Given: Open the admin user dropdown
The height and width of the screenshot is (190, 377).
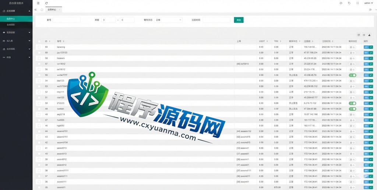Looking at the screenshot, I should (x=368, y=3).
